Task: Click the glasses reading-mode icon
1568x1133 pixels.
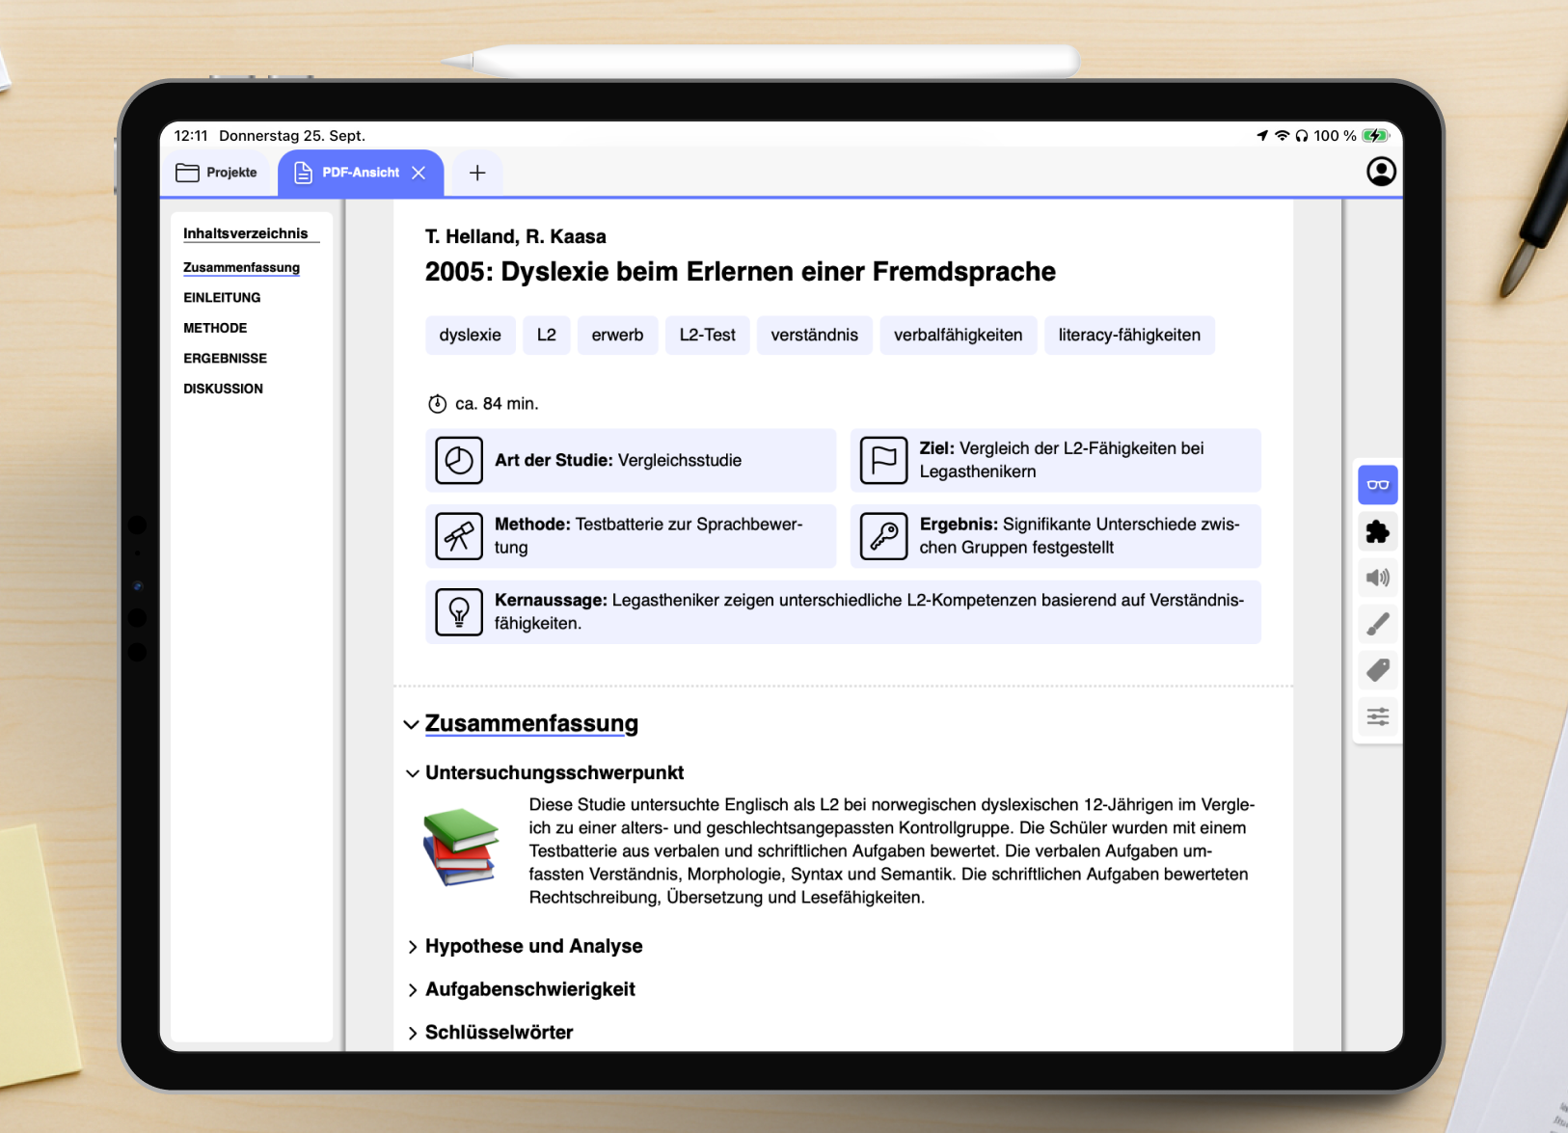Action: point(1377,485)
